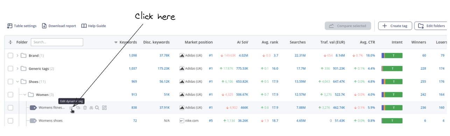This screenshot has width=450, height=136.
Task: Click the magnifier icon in Womens fitness row
Action: click(x=97, y=108)
